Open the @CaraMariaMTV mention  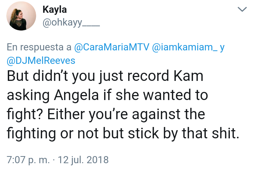pyautogui.click(x=112, y=47)
